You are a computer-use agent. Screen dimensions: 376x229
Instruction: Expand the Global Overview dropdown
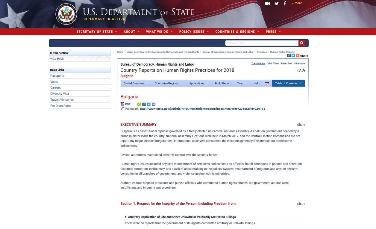point(136,83)
